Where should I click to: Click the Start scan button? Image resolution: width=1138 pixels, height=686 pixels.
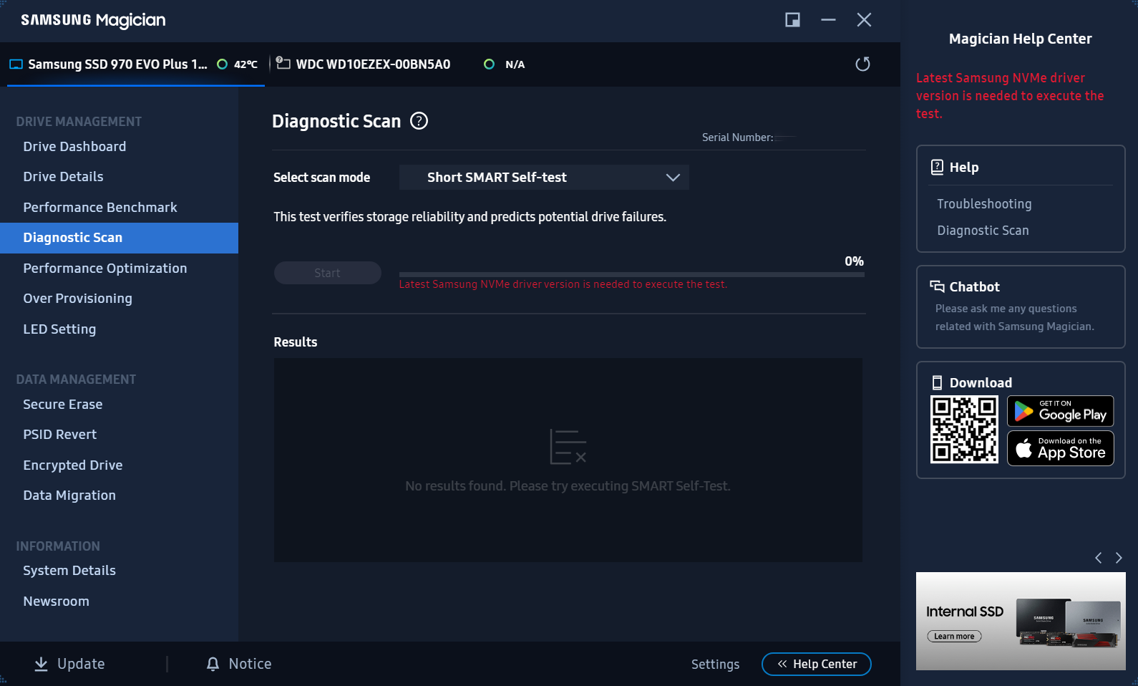(x=328, y=273)
